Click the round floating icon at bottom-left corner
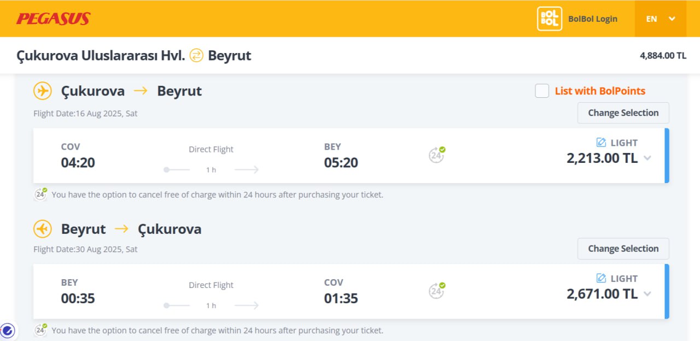This screenshot has height=341, width=700. (x=8, y=330)
